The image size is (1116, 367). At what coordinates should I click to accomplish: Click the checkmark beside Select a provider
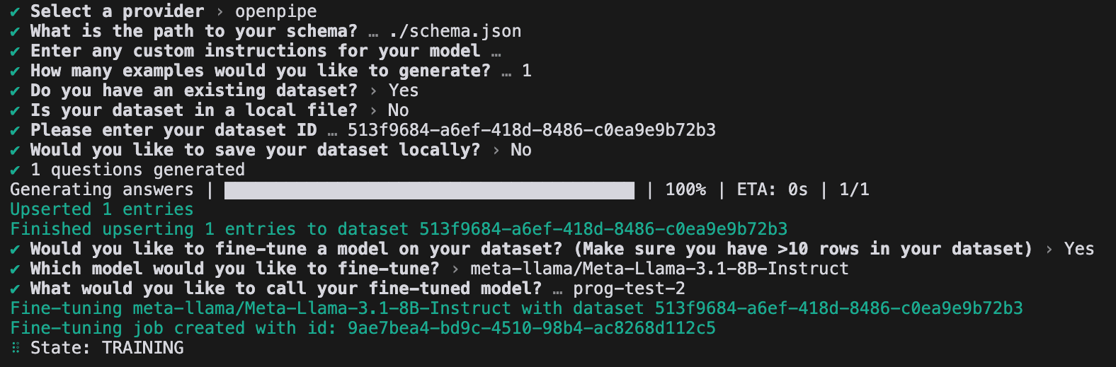(x=15, y=12)
